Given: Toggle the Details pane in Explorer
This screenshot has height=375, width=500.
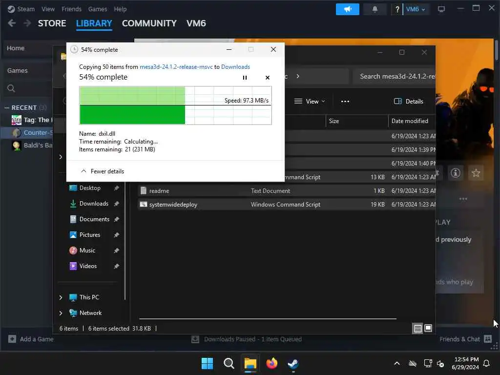Looking at the screenshot, I should click(x=409, y=102).
